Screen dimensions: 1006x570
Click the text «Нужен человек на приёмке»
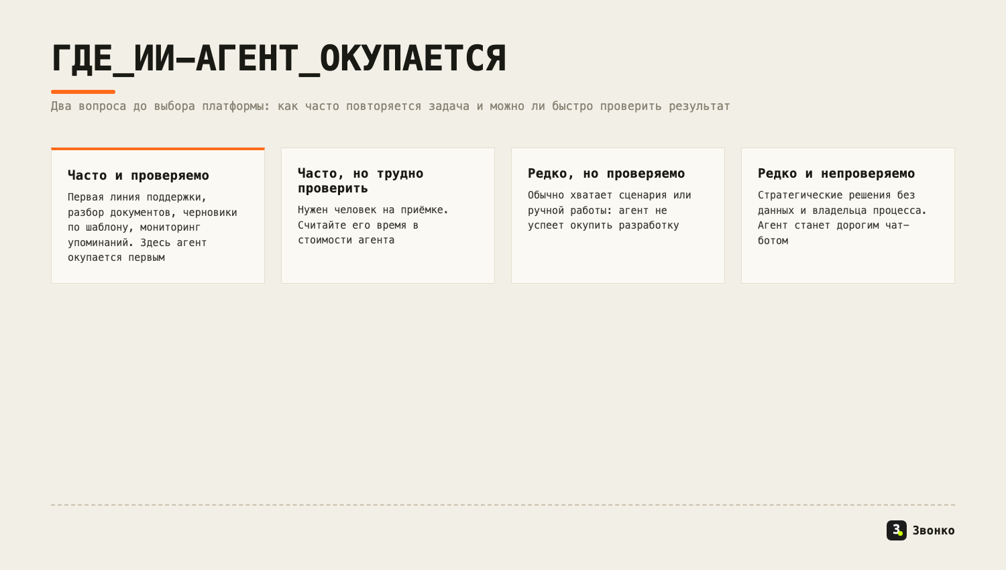coord(374,225)
